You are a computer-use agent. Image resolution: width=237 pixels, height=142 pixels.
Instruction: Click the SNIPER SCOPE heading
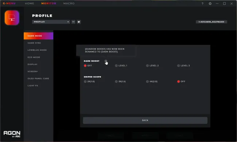(x=93, y=77)
